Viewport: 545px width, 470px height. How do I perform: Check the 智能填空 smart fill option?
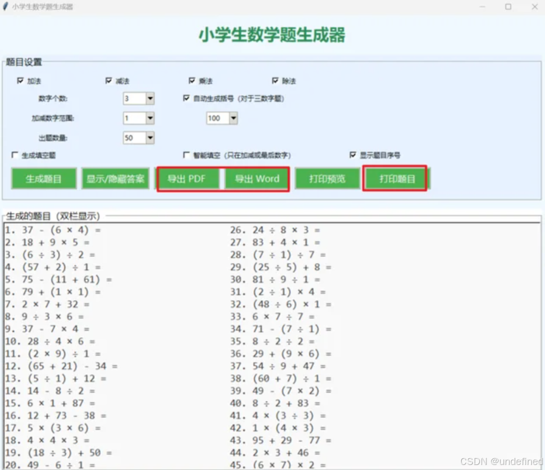point(187,155)
